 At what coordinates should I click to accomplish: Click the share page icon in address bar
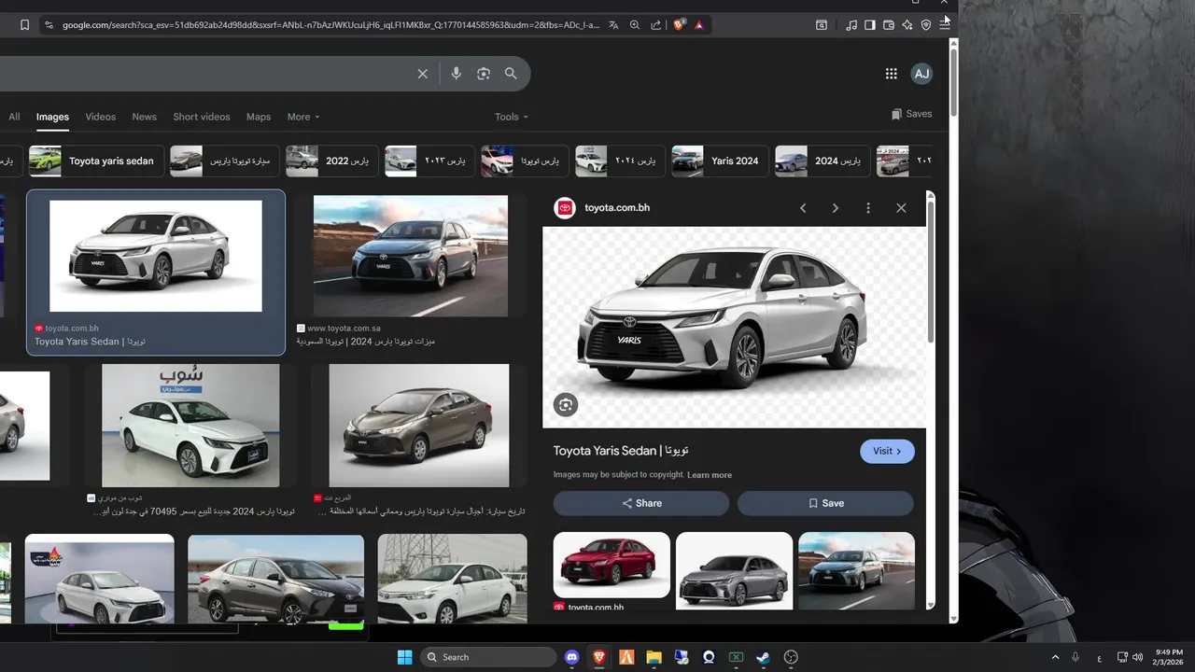(655, 25)
